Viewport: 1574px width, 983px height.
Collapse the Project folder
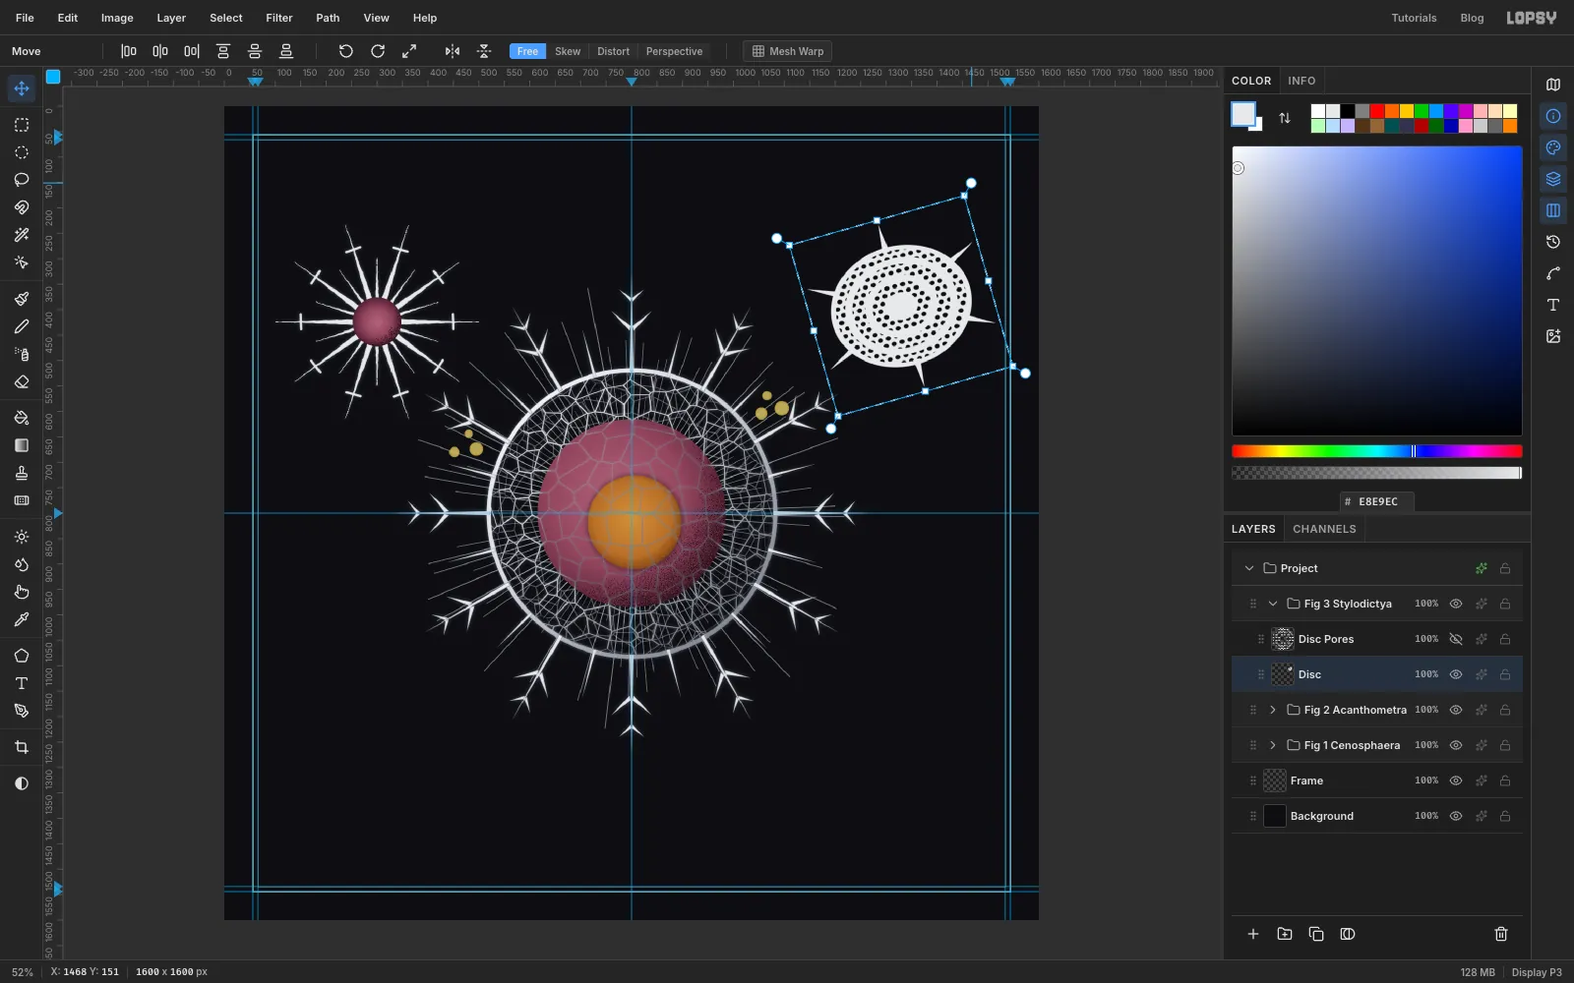coord(1249,568)
